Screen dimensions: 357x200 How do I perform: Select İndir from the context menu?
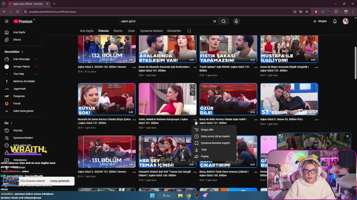coord(214,150)
